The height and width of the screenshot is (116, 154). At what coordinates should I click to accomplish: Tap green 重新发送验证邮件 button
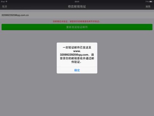[77, 27]
